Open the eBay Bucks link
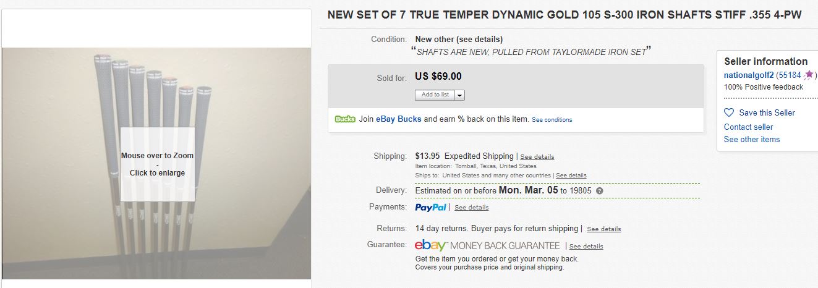 [398, 119]
